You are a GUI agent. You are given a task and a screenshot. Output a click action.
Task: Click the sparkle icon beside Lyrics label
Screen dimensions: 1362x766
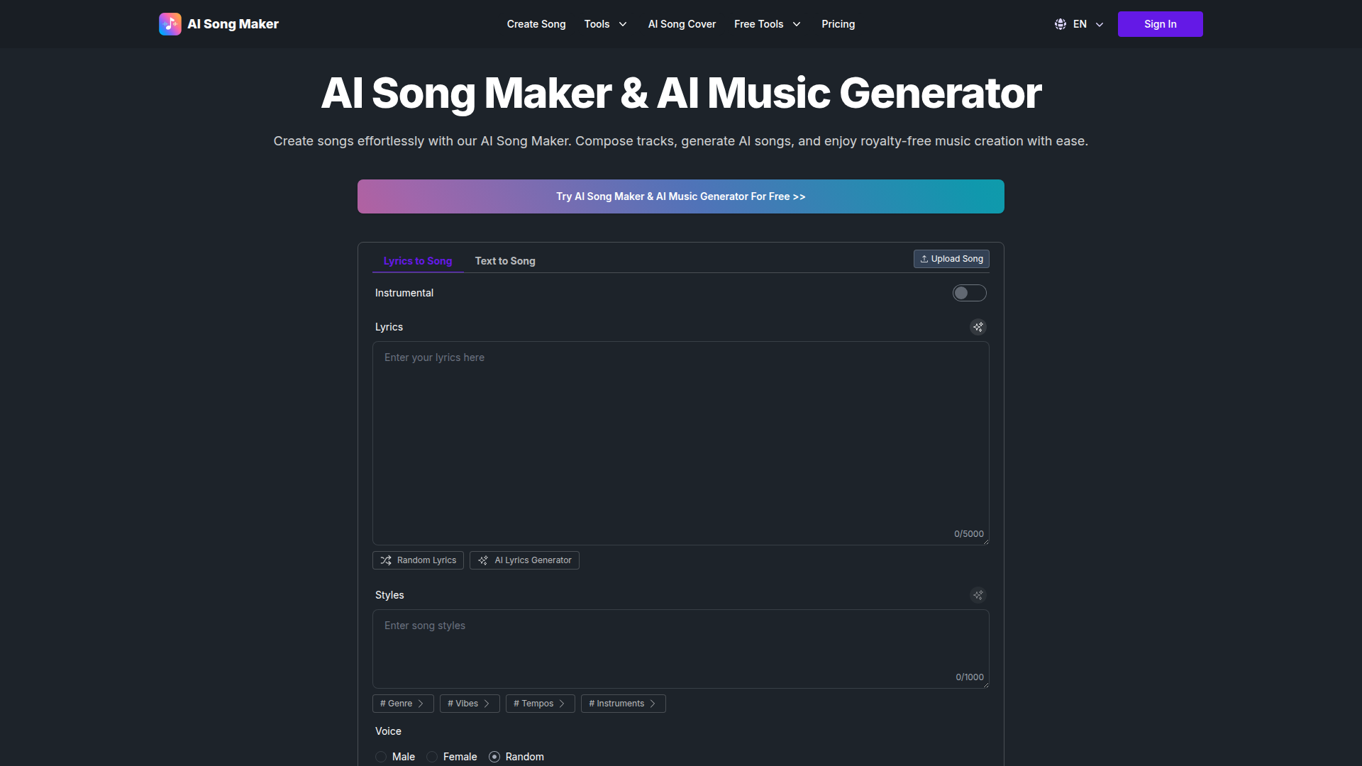pyautogui.click(x=978, y=327)
